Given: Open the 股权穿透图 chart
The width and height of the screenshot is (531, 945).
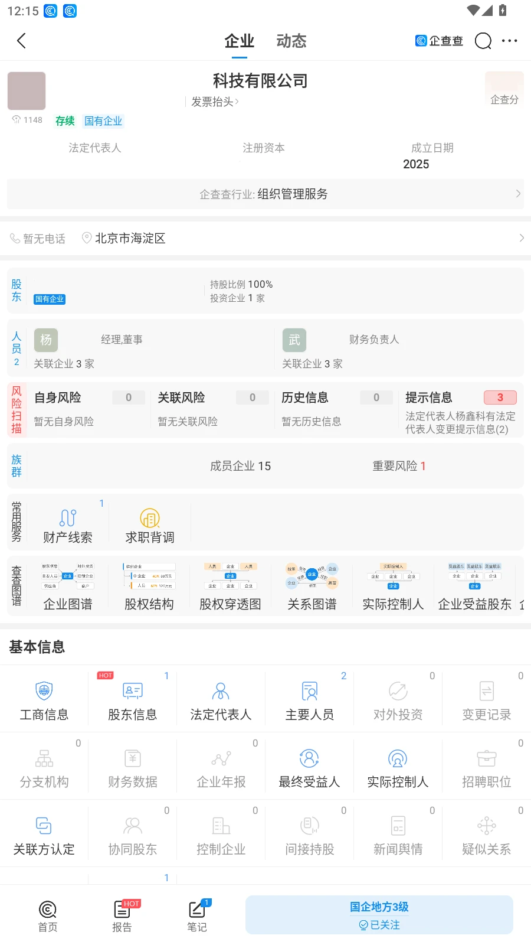Looking at the screenshot, I should click(x=230, y=586).
